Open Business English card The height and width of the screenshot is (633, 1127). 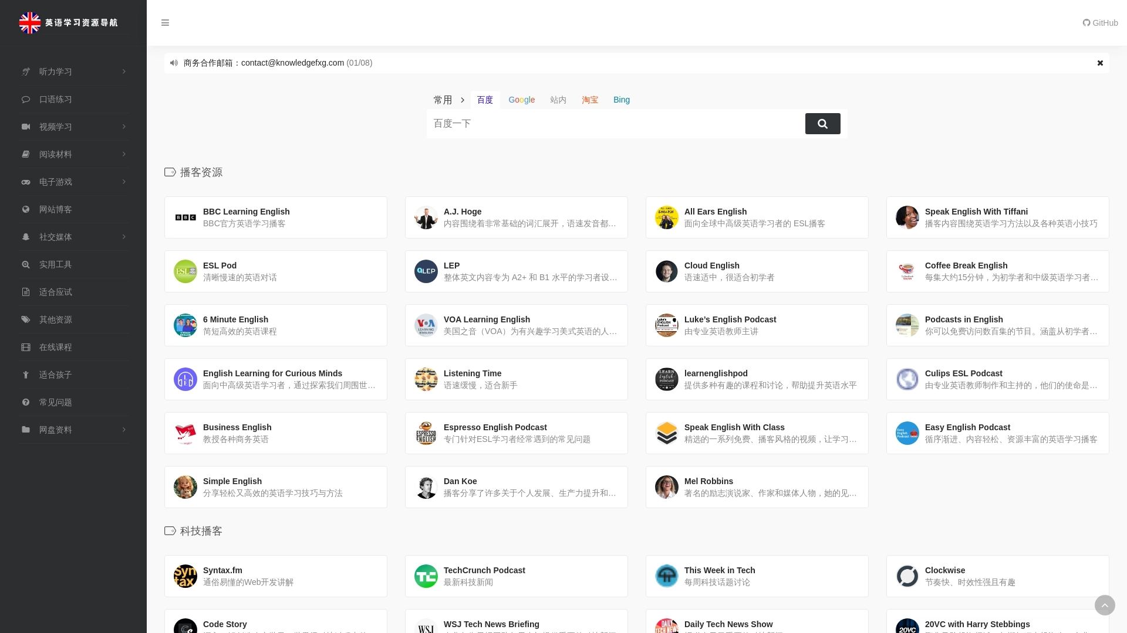pos(276,433)
